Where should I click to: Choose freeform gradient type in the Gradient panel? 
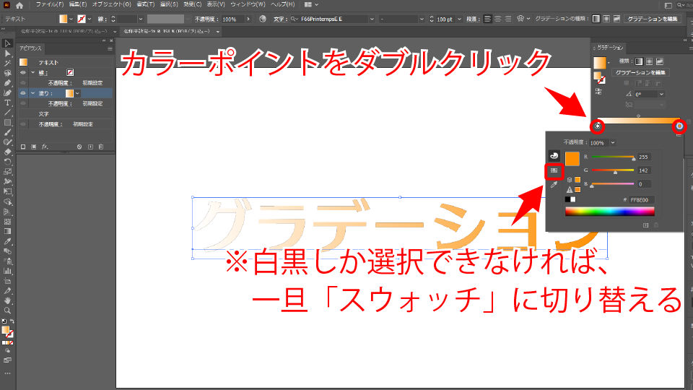pyautogui.click(x=659, y=61)
